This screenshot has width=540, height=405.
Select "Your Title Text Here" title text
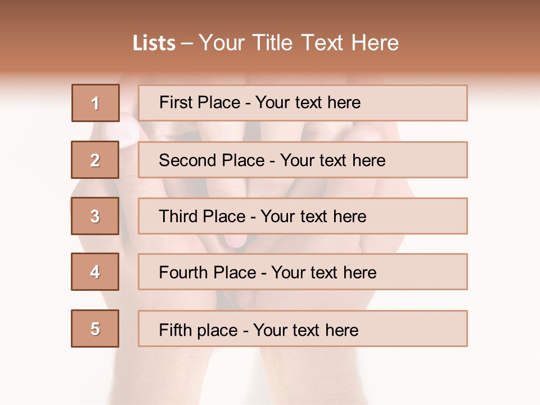coord(299,43)
